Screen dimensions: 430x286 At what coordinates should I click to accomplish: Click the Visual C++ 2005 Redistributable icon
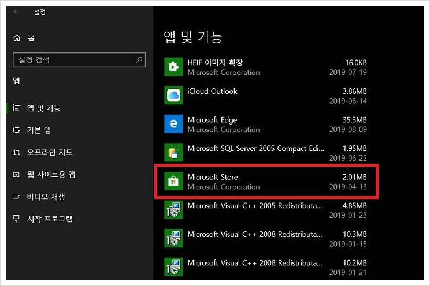coord(173,210)
